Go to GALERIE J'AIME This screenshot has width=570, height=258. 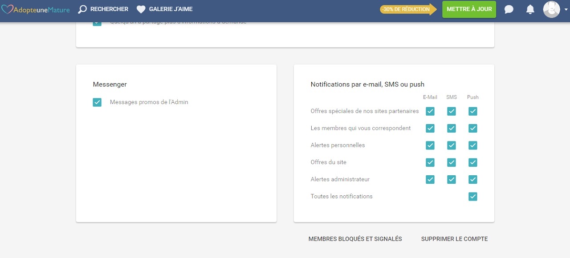coord(171,9)
